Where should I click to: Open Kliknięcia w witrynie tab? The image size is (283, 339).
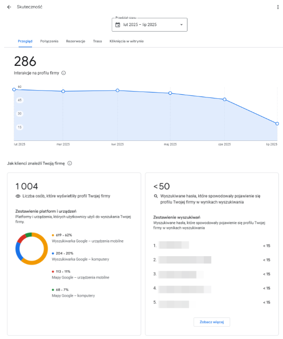[x=127, y=41]
